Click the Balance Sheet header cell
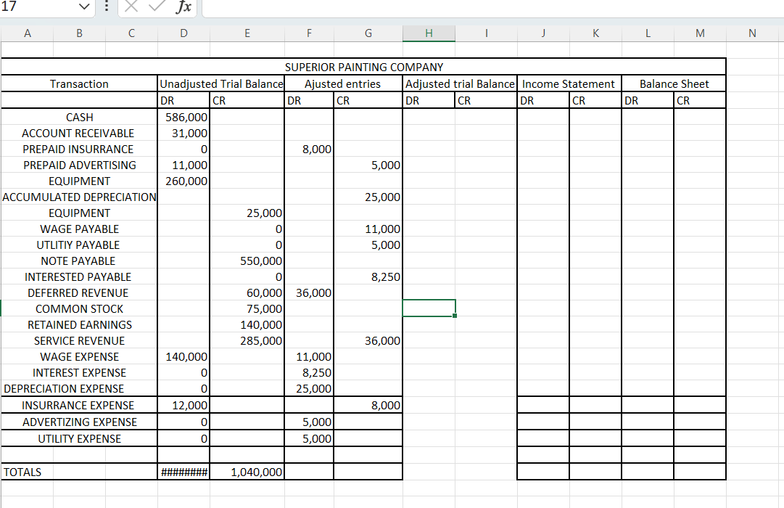784x508 pixels. [x=674, y=83]
